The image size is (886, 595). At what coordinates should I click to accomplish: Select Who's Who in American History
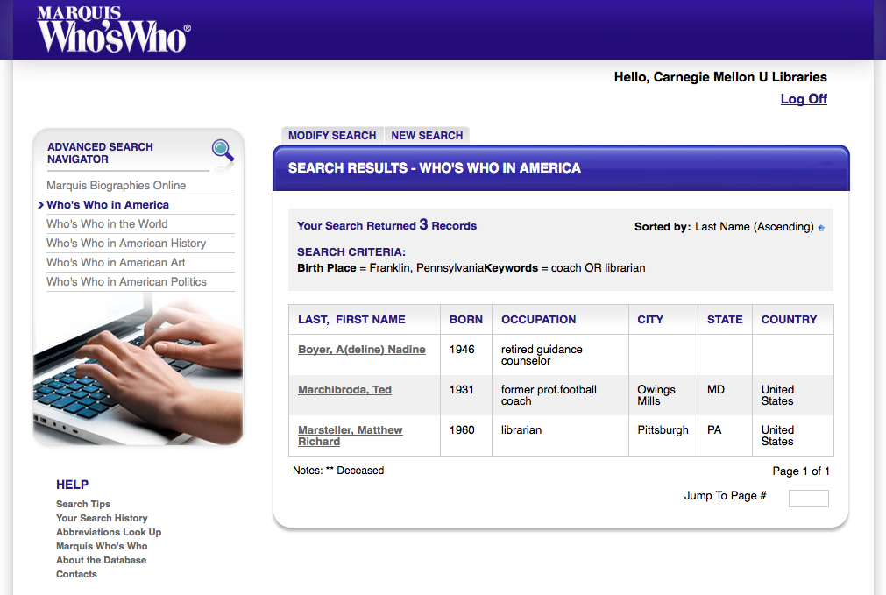pyautogui.click(x=126, y=243)
